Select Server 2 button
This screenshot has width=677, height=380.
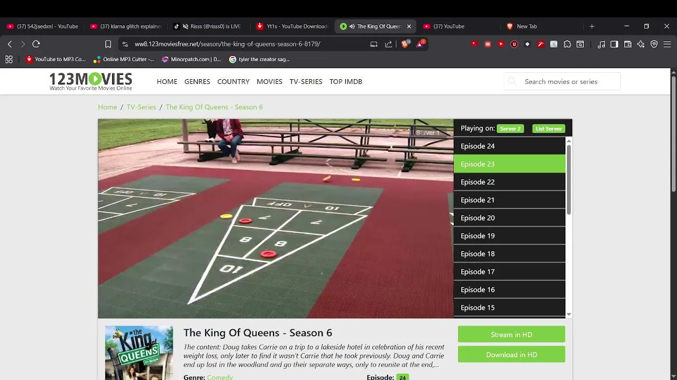[x=510, y=128]
